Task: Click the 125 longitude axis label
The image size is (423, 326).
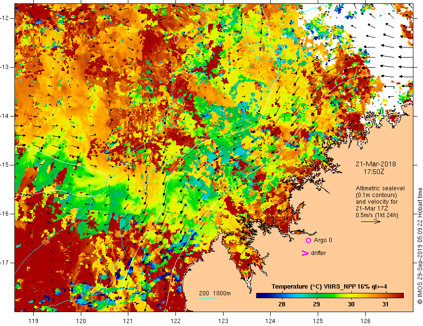Action: click(318, 321)
